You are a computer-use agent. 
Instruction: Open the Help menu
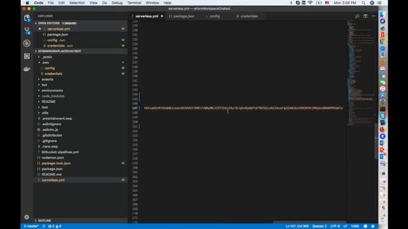pyautogui.click(x=167, y=3)
